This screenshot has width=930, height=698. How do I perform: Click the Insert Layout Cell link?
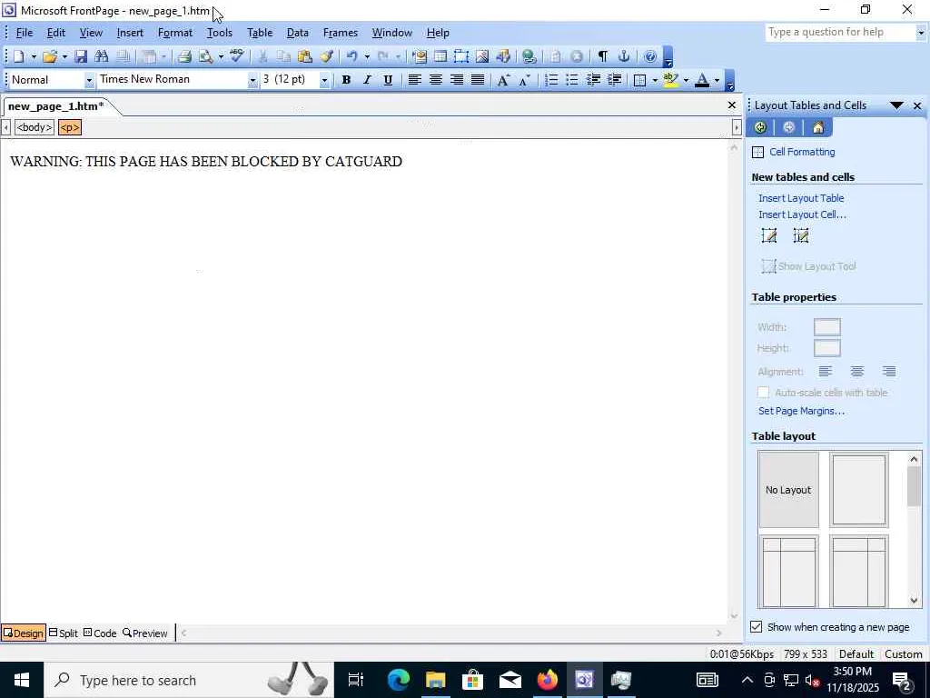(802, 214)
